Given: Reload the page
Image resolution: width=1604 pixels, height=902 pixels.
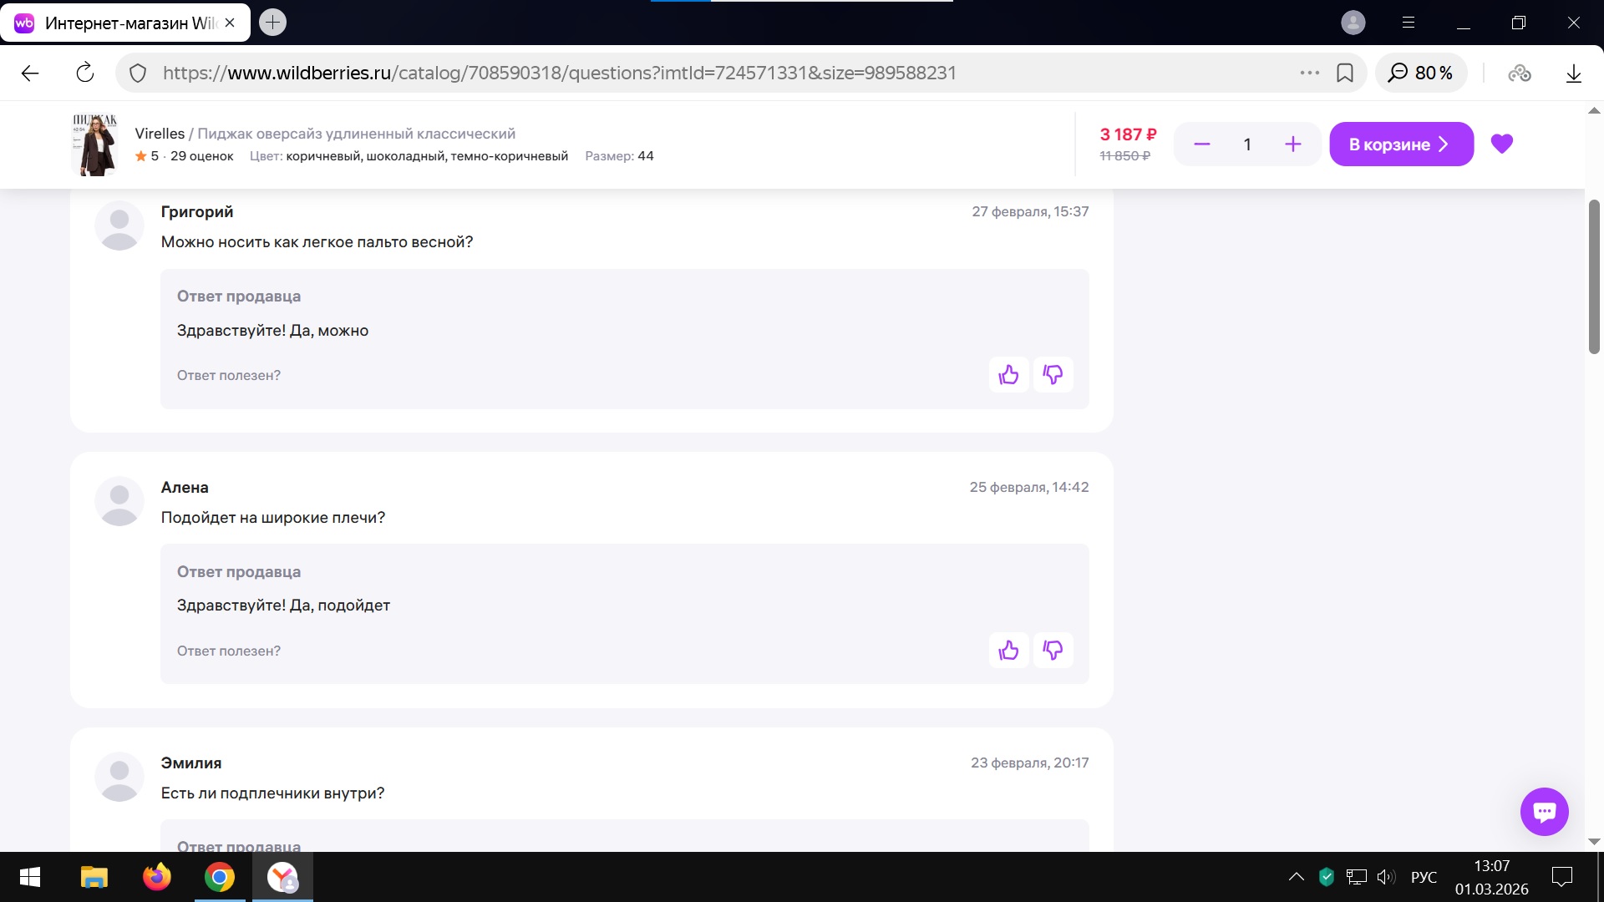Looking at the screenshot, I should point(85,73).
